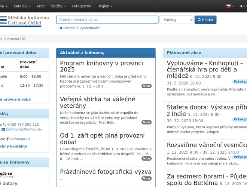Click Více badge for plná provozní doba article
The image size is (247, 187).
point(146,159)
